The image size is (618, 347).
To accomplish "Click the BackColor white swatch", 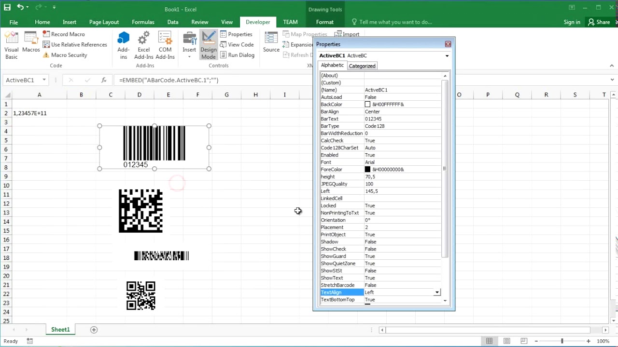I will pyautogui.click(x=367, y=104).
